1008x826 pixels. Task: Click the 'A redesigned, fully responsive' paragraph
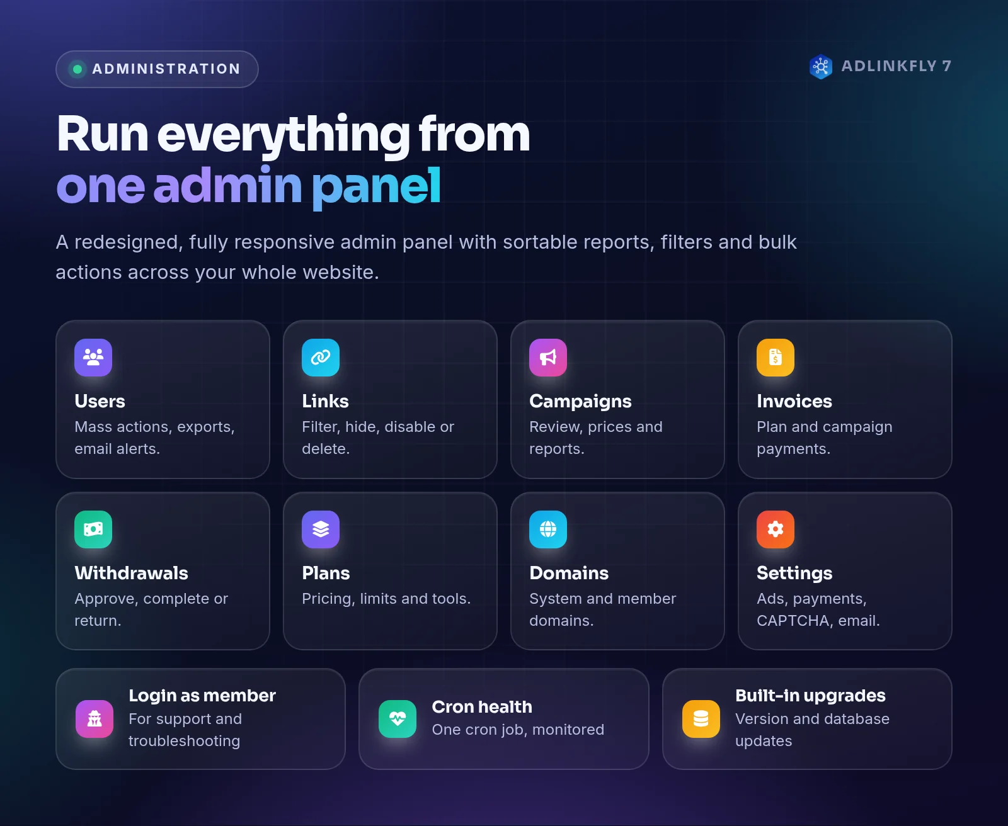click(x=426, y=257)
